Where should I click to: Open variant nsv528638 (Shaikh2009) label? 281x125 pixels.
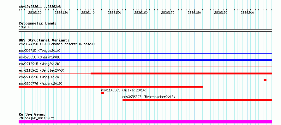(x=40, y=57)
